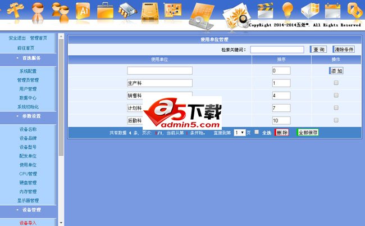Open 用户管理 in the sidebar
Image resolution: width=365 pixels, height=226 pixels.
[x=28, y=89]
